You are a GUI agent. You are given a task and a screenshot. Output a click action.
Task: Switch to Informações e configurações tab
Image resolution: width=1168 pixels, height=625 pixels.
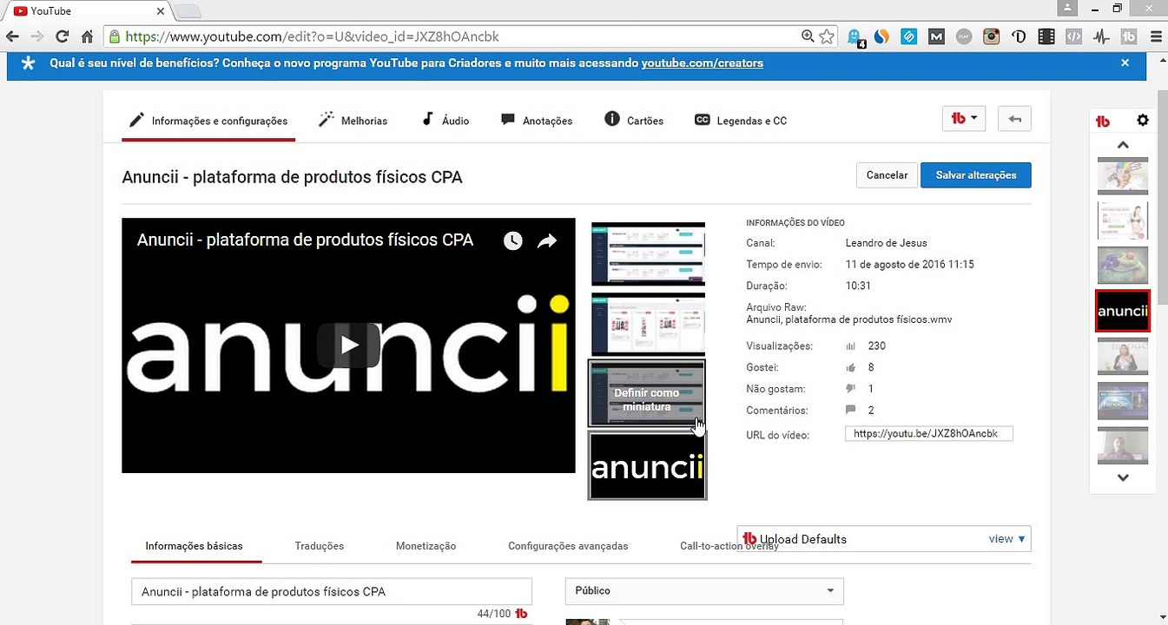(x=208, y=121)
